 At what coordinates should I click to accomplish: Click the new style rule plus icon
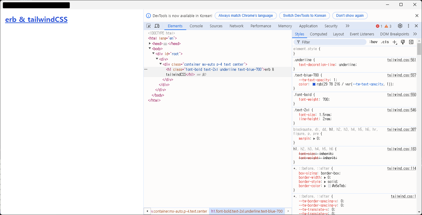point(394,42)
